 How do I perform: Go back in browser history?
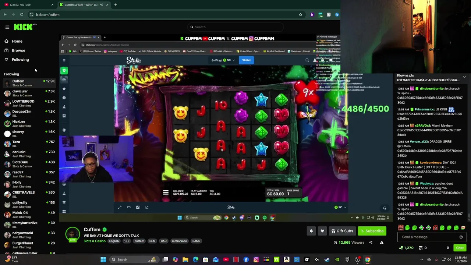click(x=5, y=15)
